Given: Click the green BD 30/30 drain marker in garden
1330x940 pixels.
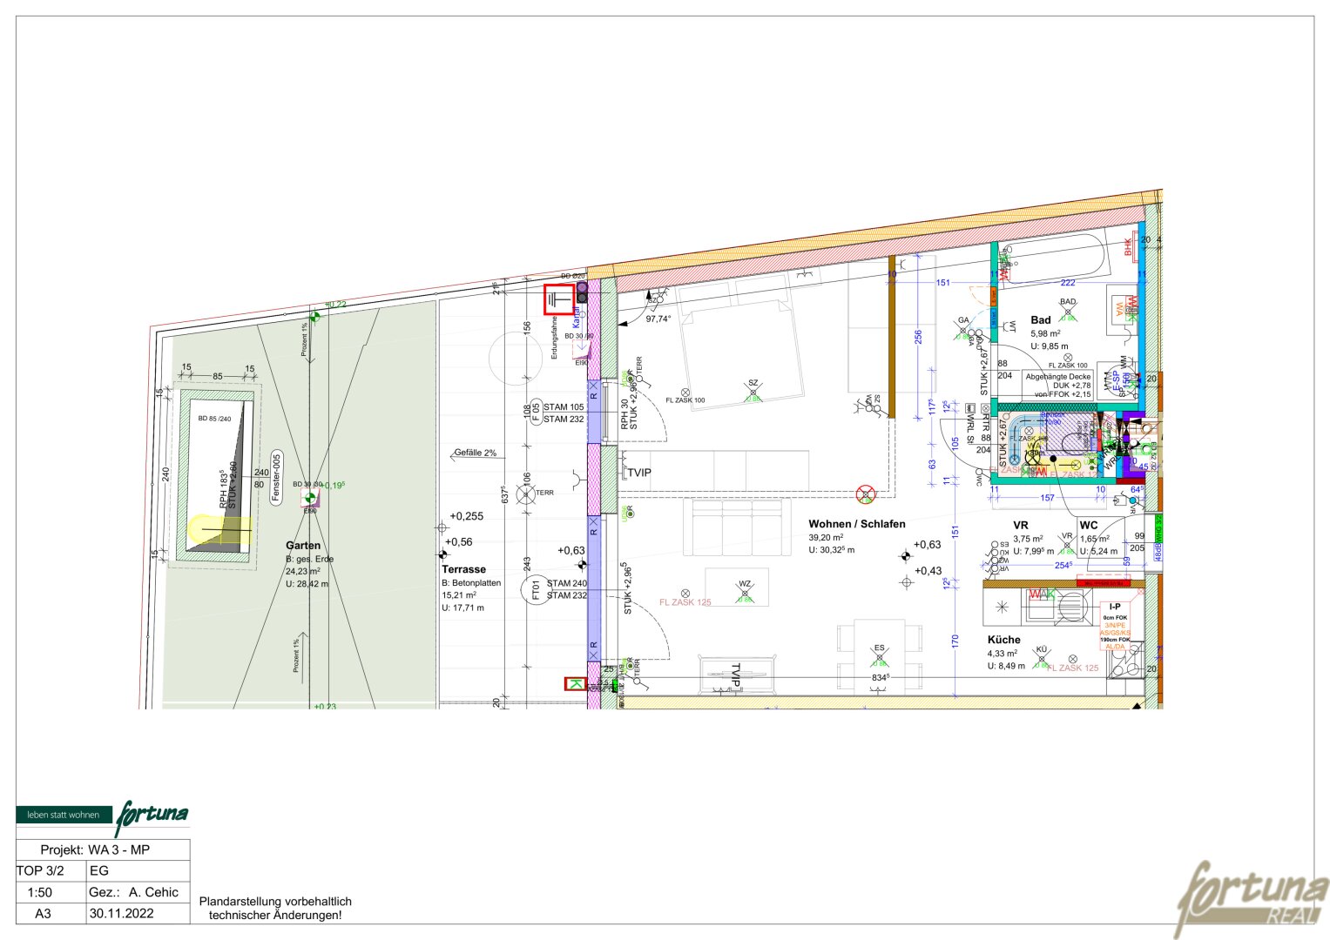Looking at the screenshot, I should [x=308, y=498].
